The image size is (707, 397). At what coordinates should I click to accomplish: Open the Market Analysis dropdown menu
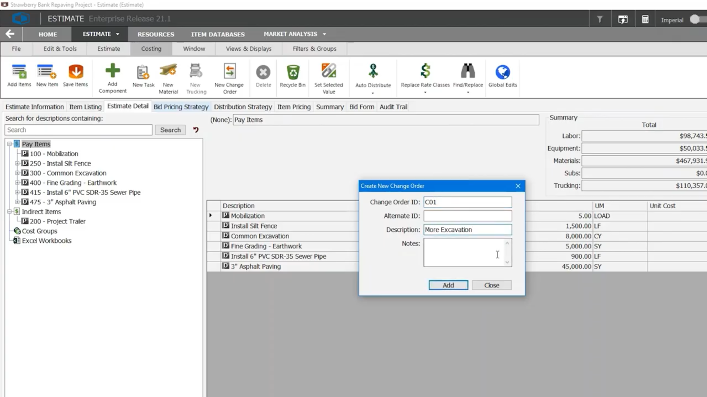coord(295,34)
